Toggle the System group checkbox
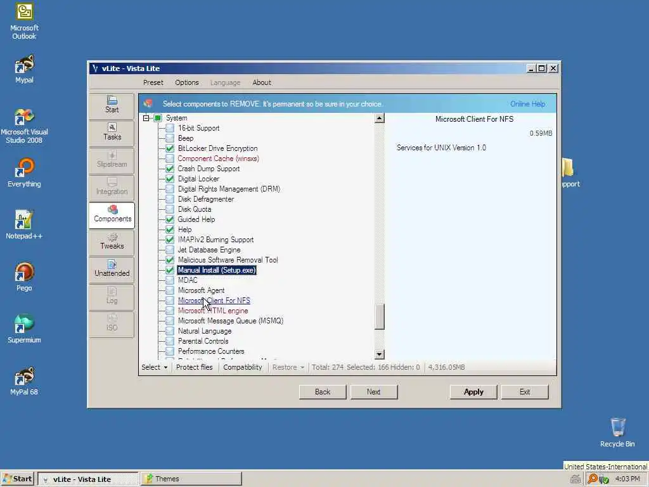Image resolution: width=649 pixels, height=487 pixels. click(x=158, y=118)
